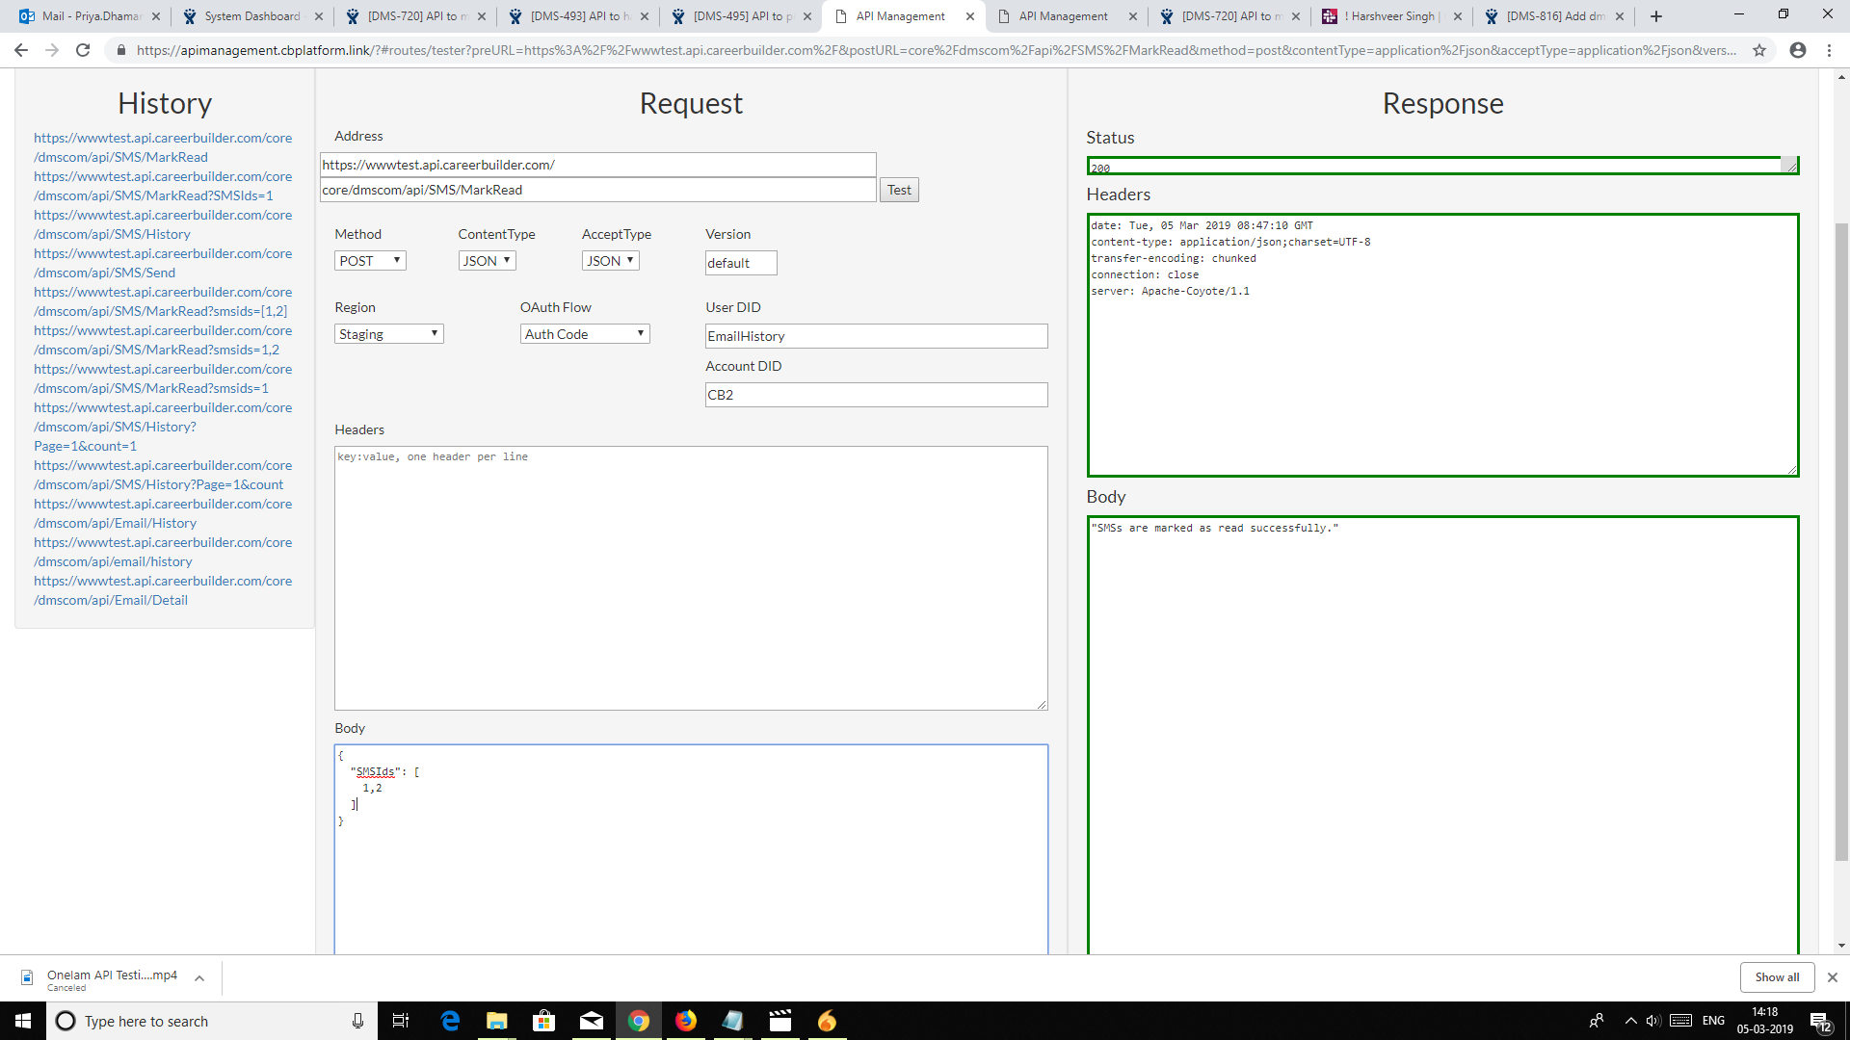The height and width of the screenshot is (1040, 1850).
Task: Switch to System Dashboard tab
Action: (251, 16)
